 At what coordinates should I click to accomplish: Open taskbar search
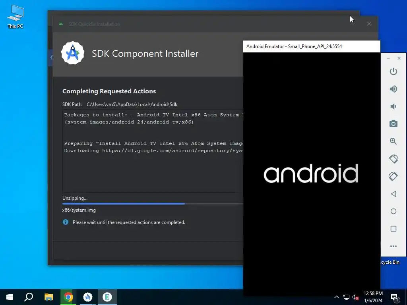click(29, 297)
